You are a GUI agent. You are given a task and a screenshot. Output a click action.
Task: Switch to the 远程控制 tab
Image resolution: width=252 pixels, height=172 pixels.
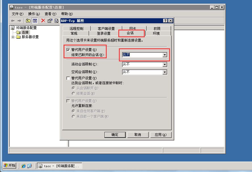click(x=77, y=28)
